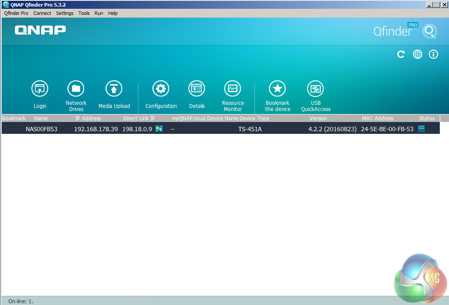The height and width of the screenshot is (305, 449).
Task: Click the Direct Link icon beside 198.18.0.9
Action: point(159,129)
